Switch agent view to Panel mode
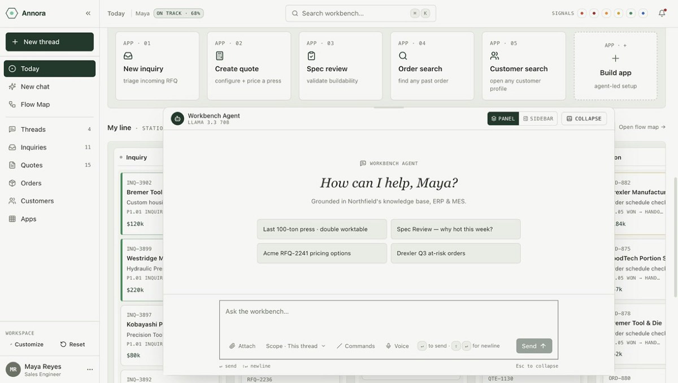The image size is (678, 383). 503,119
